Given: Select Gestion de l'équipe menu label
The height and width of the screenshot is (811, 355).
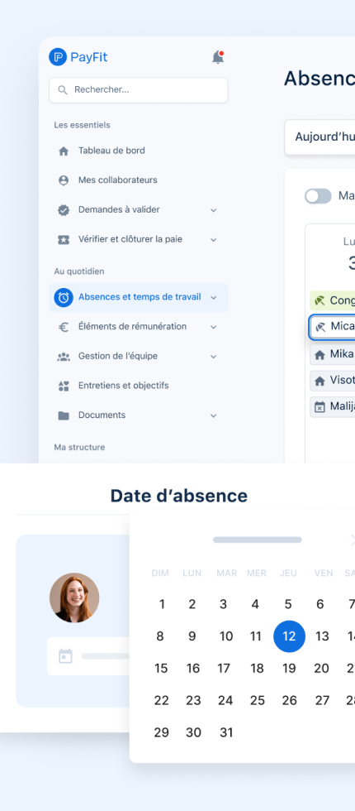Looking at the screenshot, I should tap(117, 356).
